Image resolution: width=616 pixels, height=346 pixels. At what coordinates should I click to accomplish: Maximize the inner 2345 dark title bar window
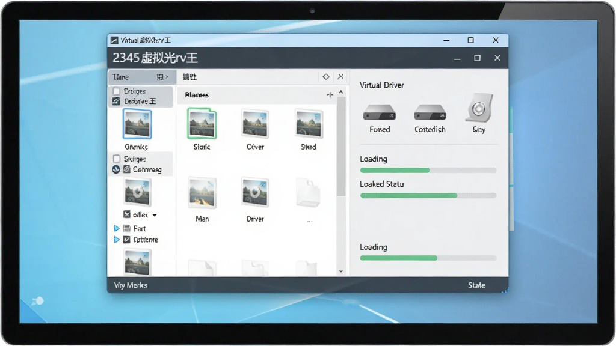pos(477,58)
